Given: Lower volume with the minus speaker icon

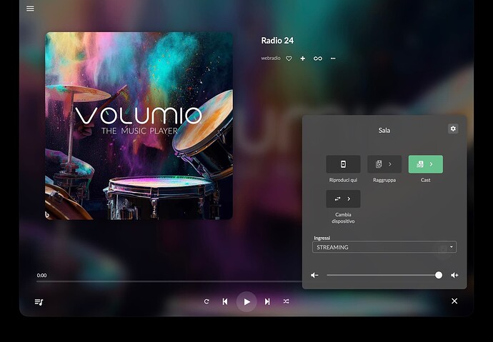Looking at the screenshot, I should (x=314, y=275).
